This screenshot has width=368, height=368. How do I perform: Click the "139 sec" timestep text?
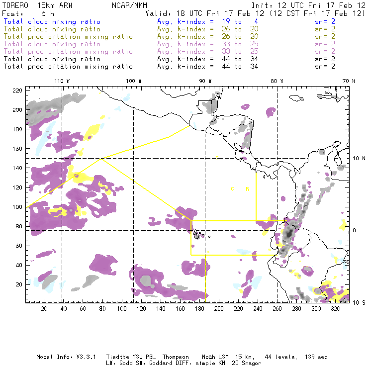(316, 357)
